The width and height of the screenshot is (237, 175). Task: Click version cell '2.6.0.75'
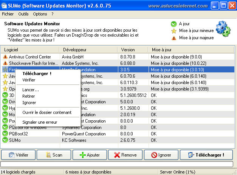pyautogui.click(x=128, y=140)
